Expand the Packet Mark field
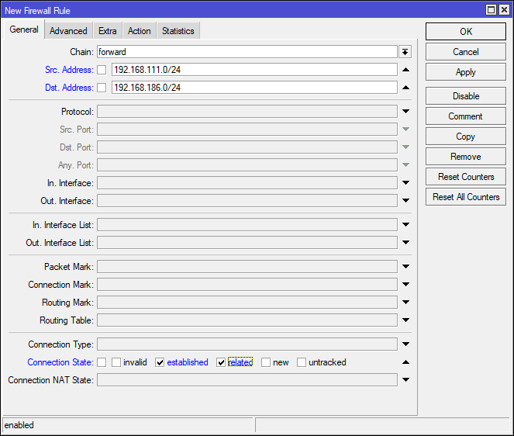Image resolution: width=514 pixels, height=436 pixels. pos(405,267)
